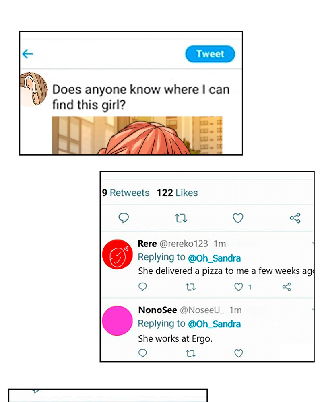This screenshot has height=402, width=322.
Task: Like the main tweet with the heart
Action: 238,218
